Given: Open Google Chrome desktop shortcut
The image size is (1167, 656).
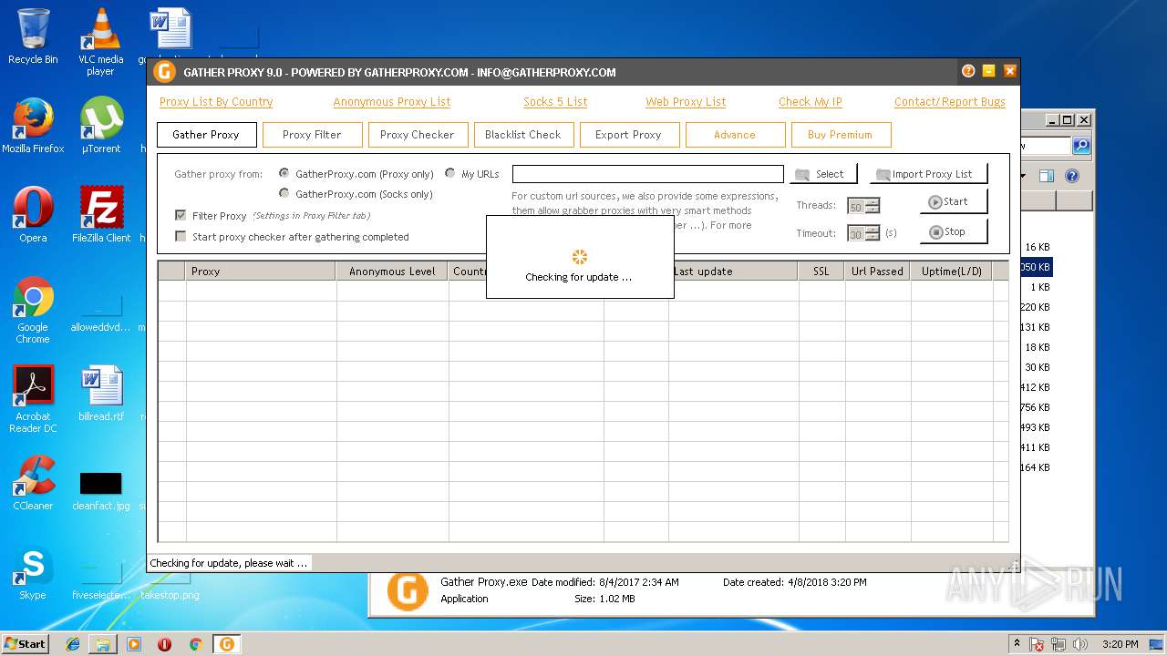Looking at the screenshot, I should pos(33,310).
